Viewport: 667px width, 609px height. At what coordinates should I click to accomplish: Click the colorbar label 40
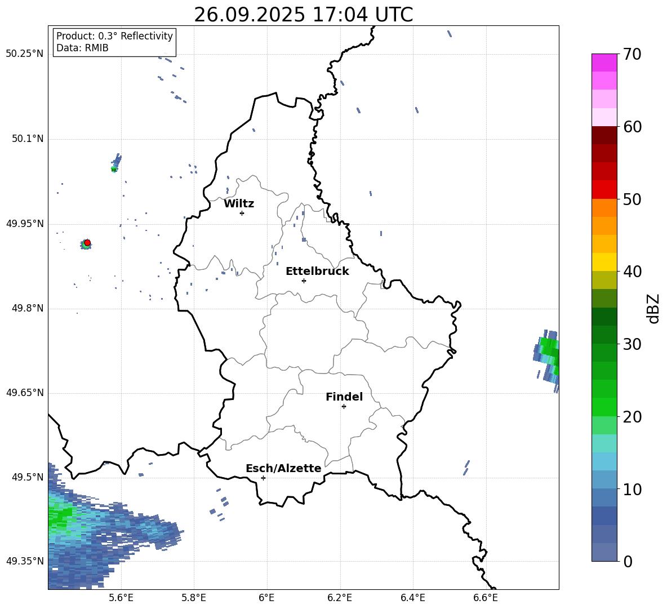point(632,272)
